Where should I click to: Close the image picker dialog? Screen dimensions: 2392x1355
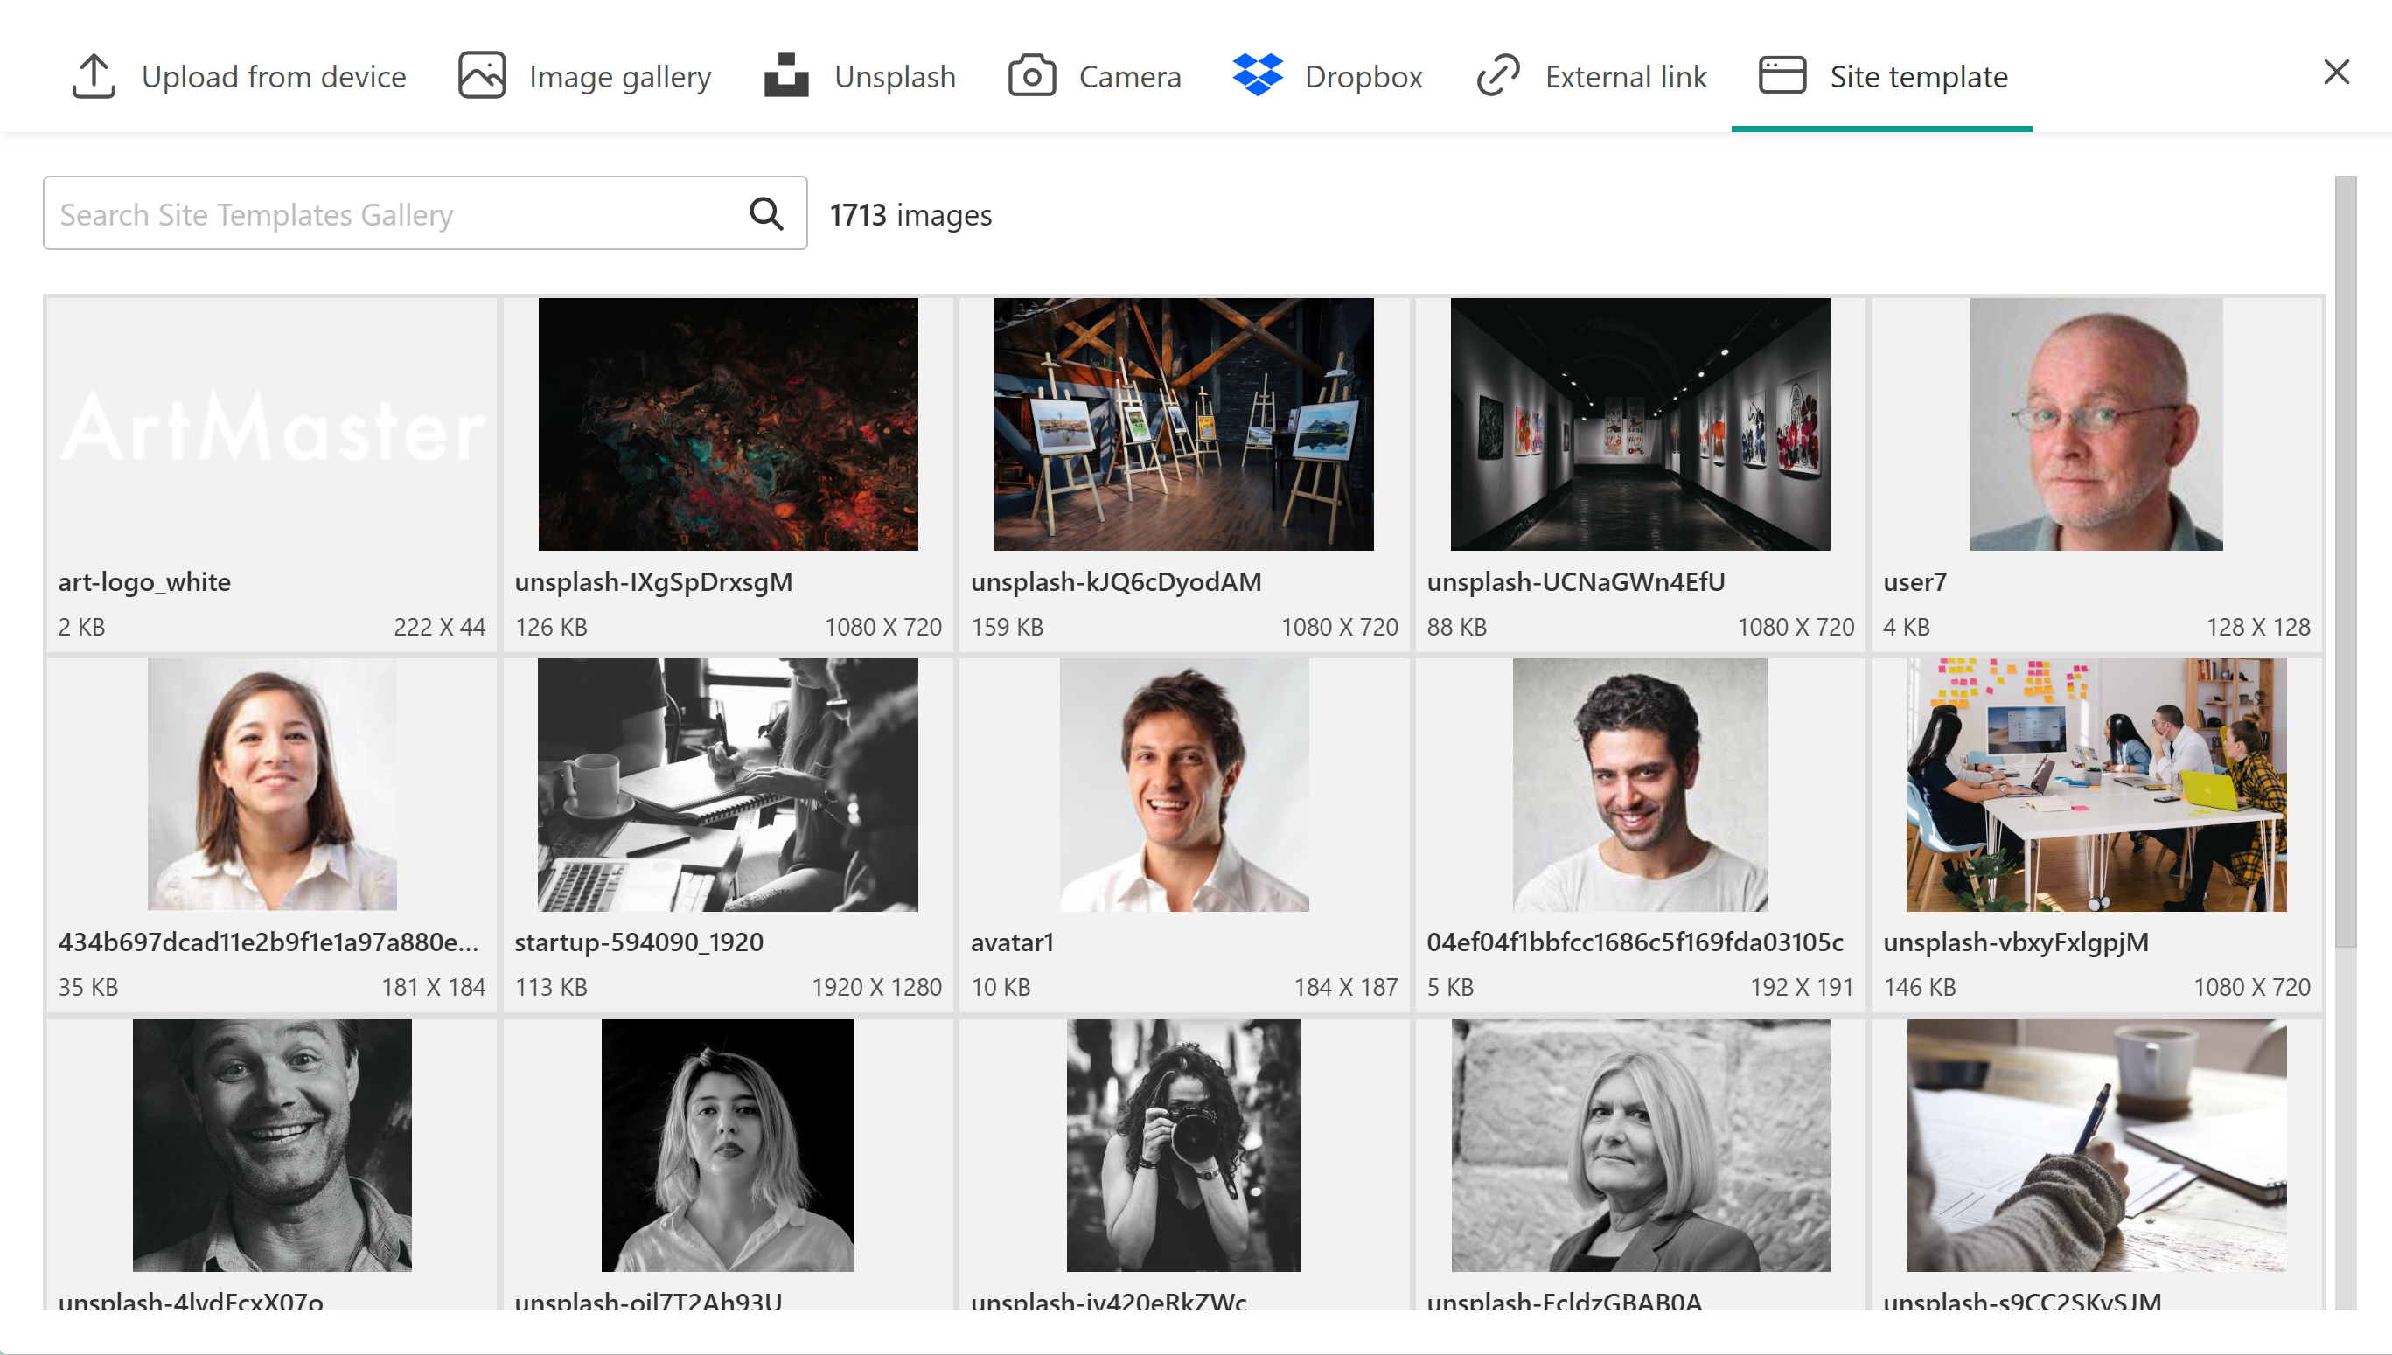tap(2335, 72)
